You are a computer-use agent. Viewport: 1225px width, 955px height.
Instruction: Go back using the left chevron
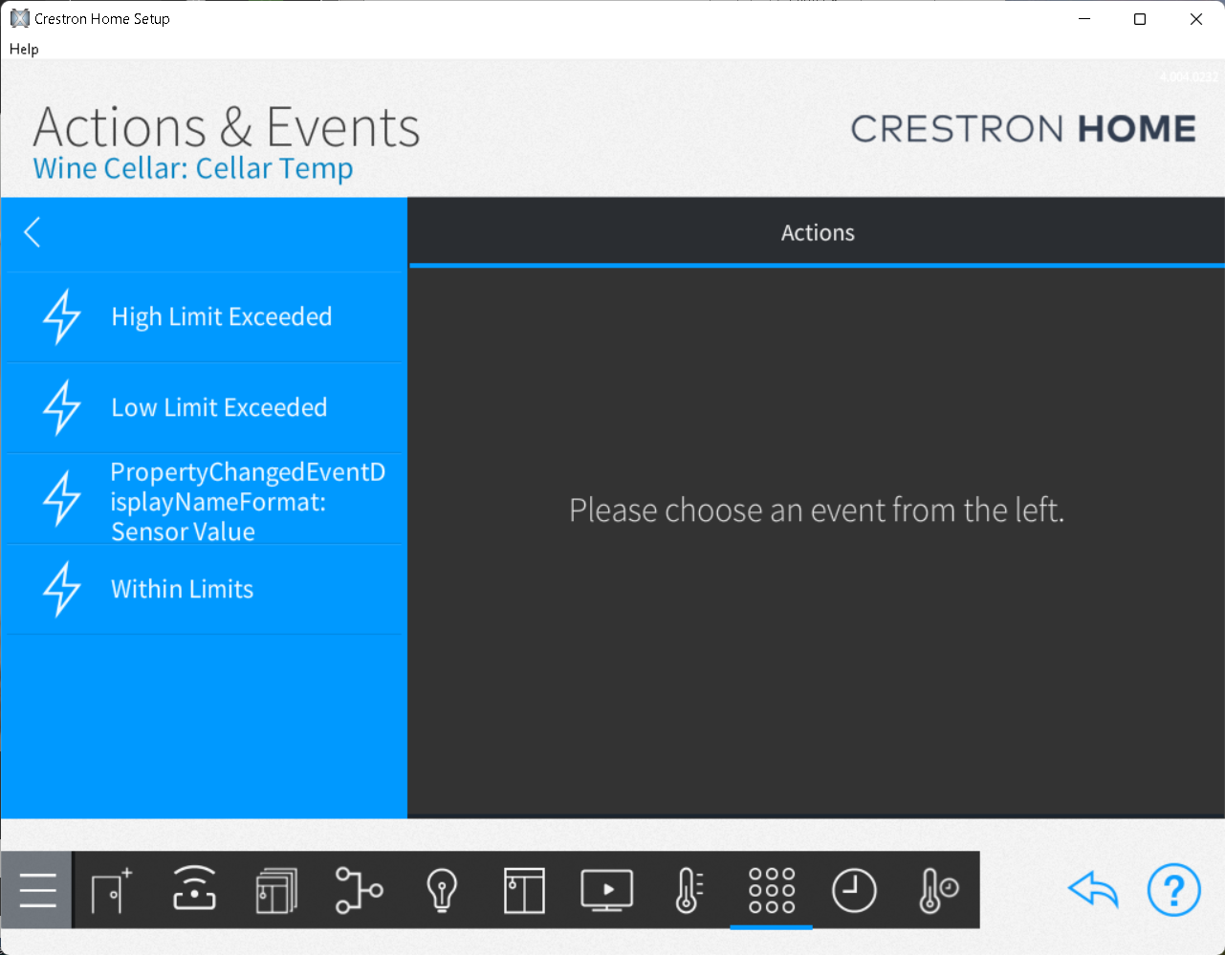33,232
